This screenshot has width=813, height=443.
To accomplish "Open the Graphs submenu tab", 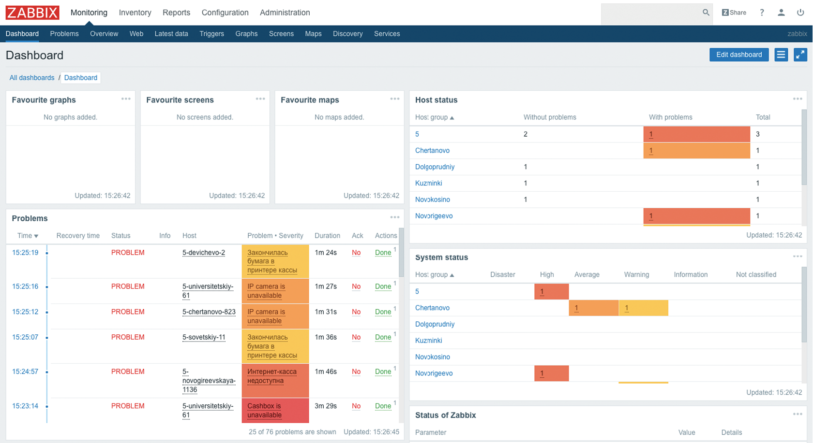I will tap(246, 34).
